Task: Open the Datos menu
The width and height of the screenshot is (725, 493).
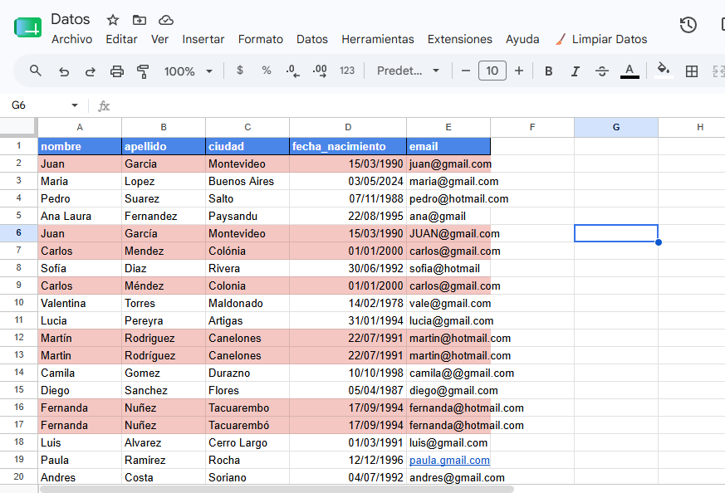Action: click(312, 39)
